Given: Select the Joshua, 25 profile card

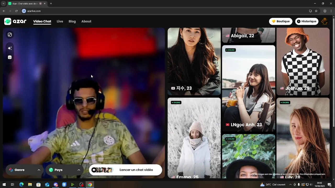Looking at the screenshot, I should [303, 61].
